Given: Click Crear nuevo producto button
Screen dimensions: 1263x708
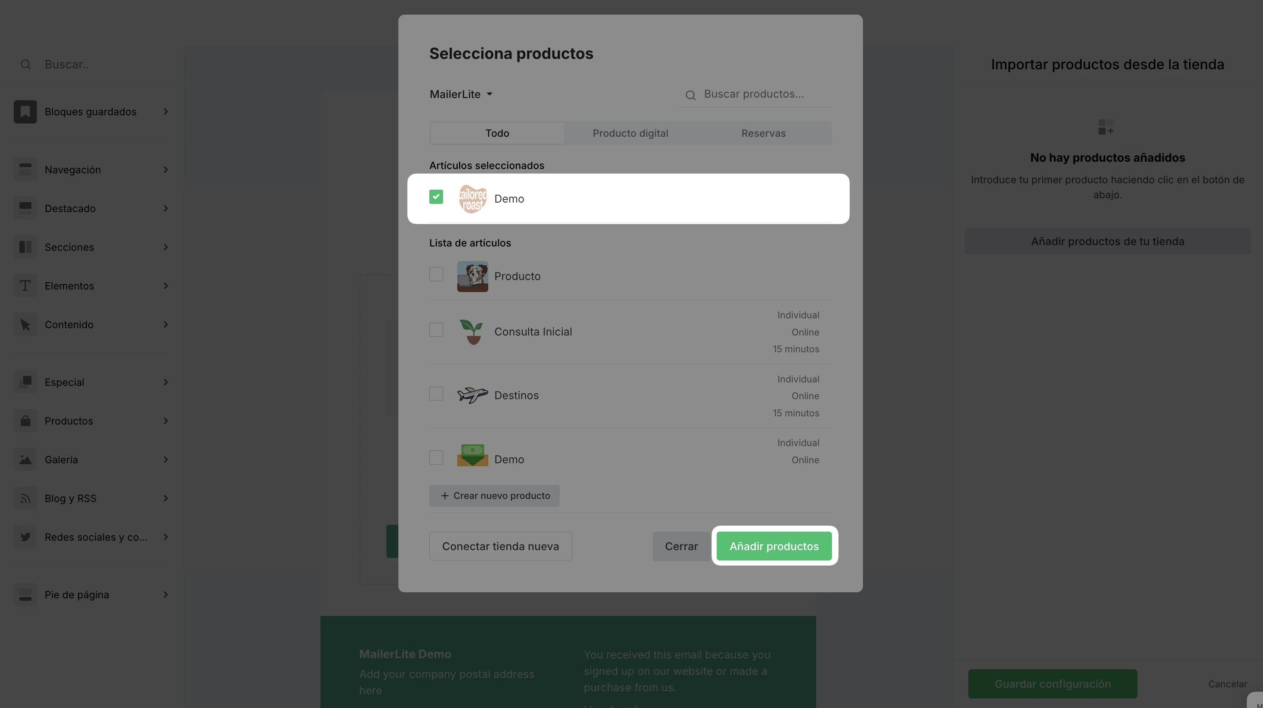Looking at the screenshot, I should pos(494,496).
